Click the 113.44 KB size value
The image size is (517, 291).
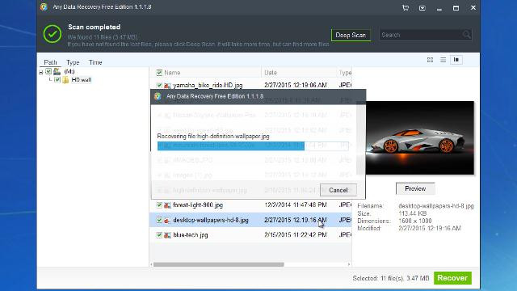tap(412, 213)
